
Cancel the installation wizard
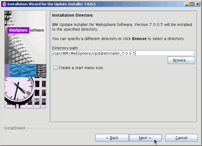[181, 138]
